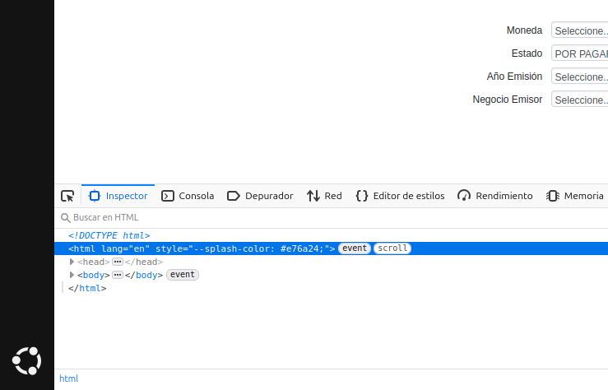The image size is (608, 390).
Task: Expand the body element node
Action: [72, 275]
